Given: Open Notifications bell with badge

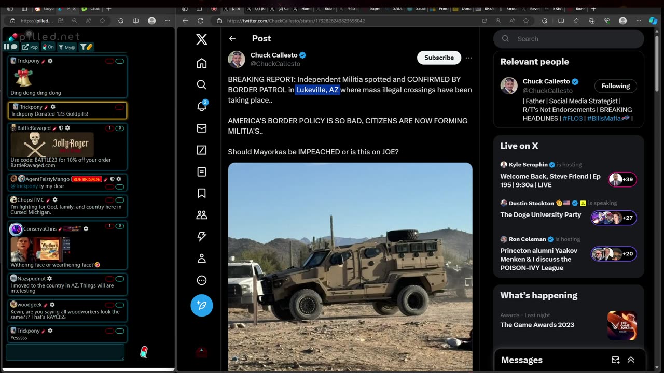Looking at the screenshot, I should click(x=202, y=106).
